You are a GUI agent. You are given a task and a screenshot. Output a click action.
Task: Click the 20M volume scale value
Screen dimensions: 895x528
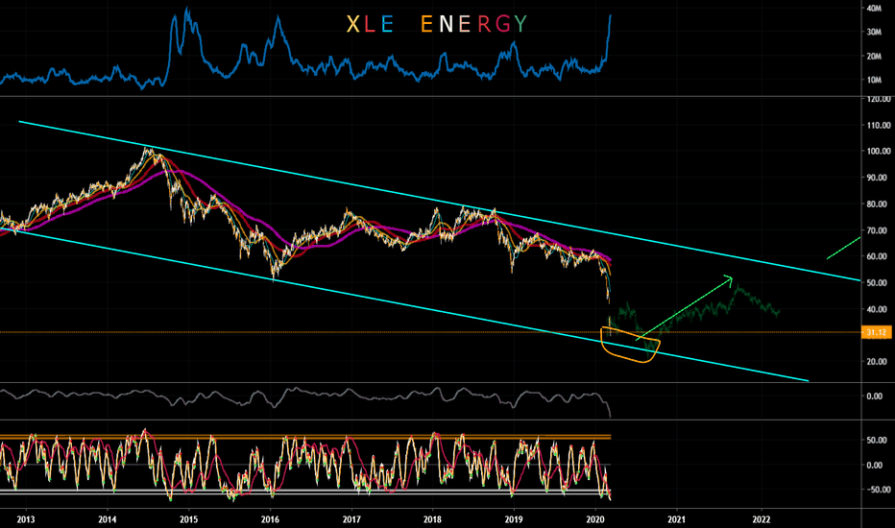tap(875, 56)
